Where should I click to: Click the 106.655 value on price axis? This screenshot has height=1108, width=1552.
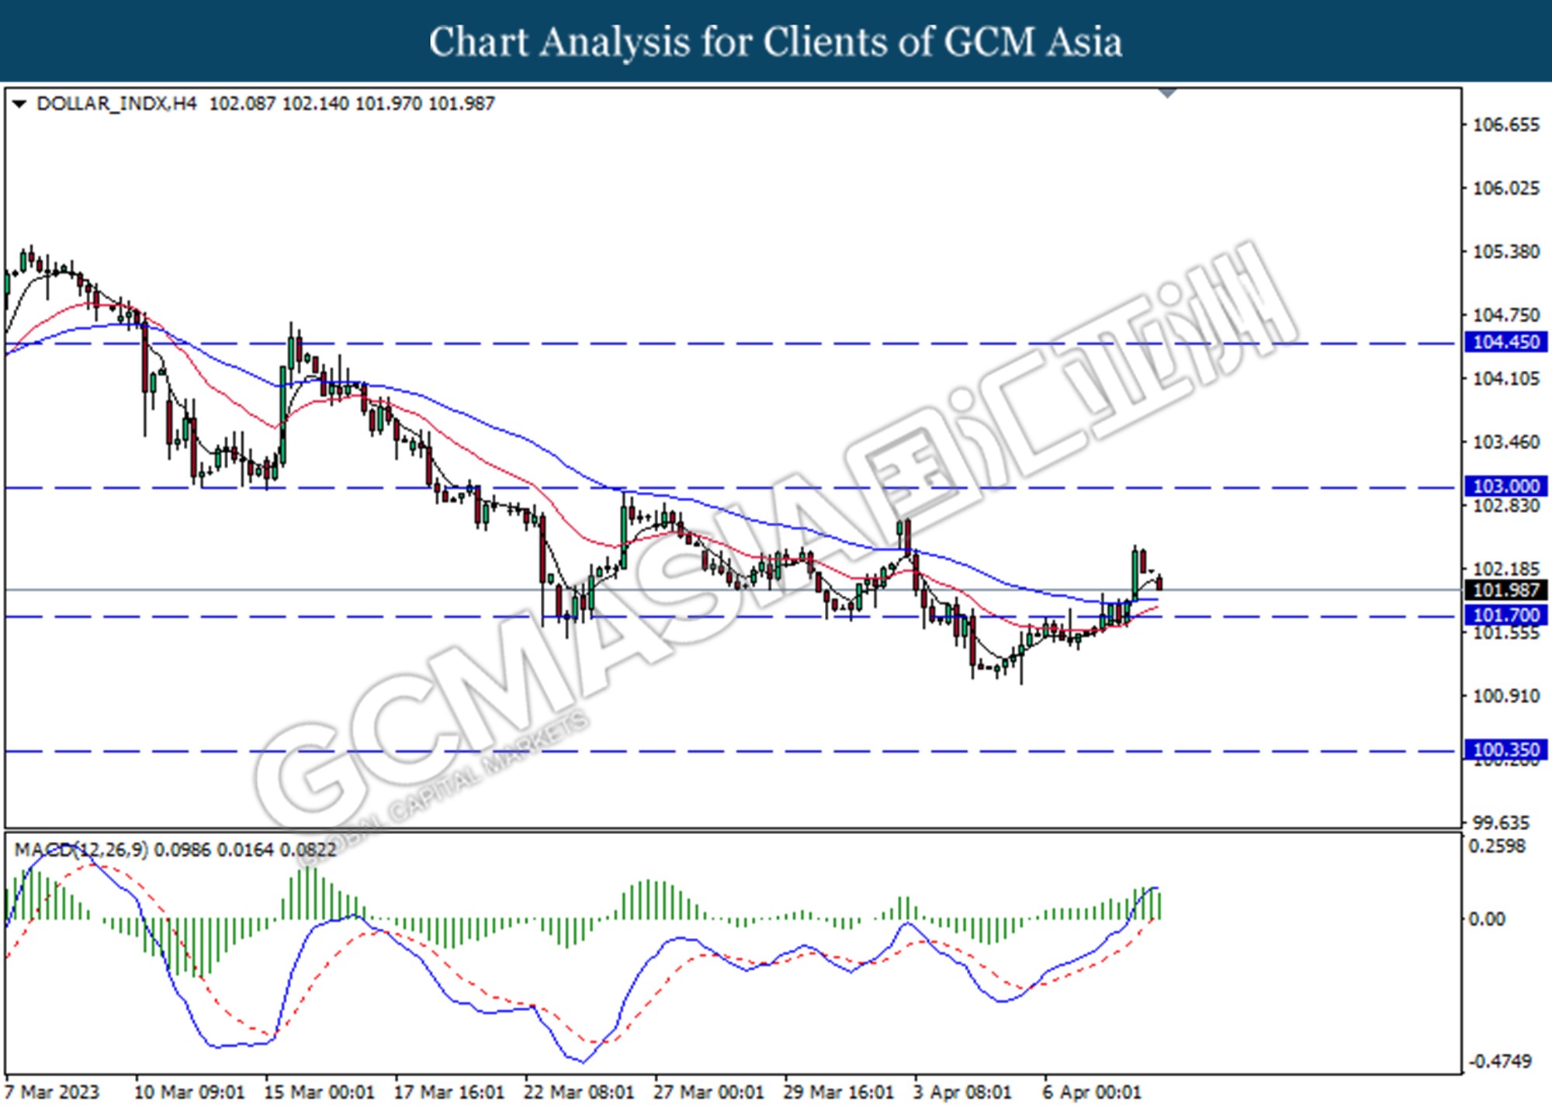pyautogui.click(x=1505, y=125)
